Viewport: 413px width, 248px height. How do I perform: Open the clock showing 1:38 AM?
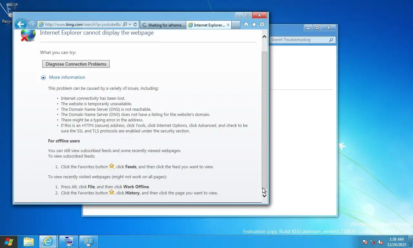[397, 242]
